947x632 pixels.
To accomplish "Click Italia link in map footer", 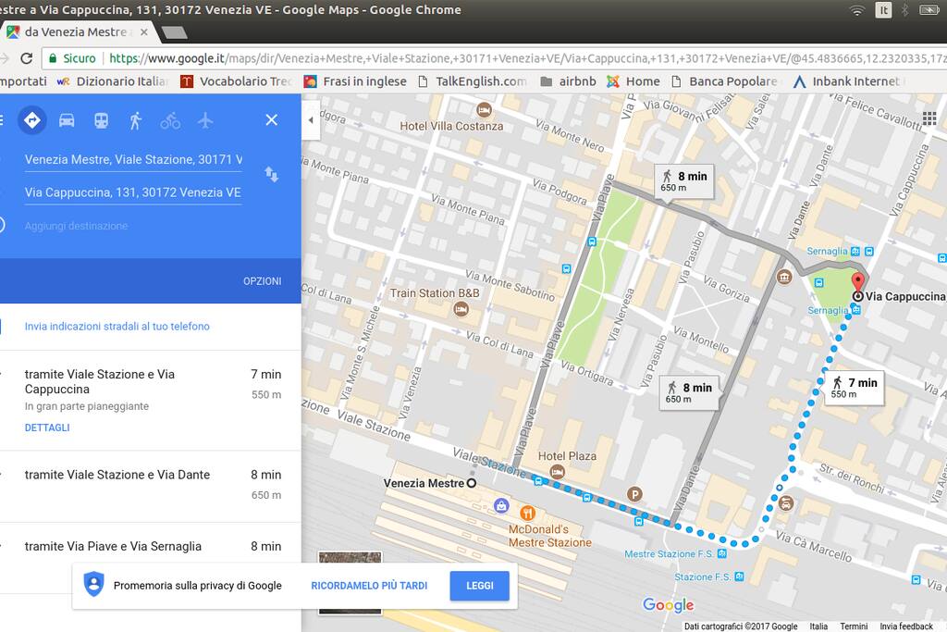I will pos(818,626).
